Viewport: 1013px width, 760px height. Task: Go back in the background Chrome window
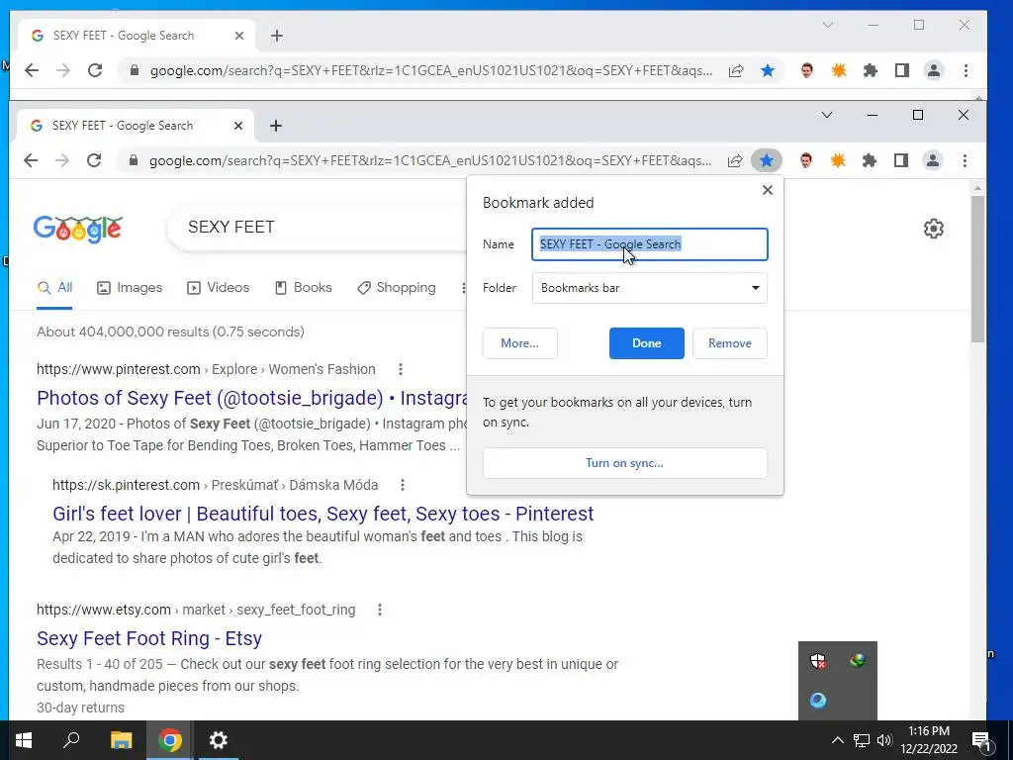tap(32, 70)
